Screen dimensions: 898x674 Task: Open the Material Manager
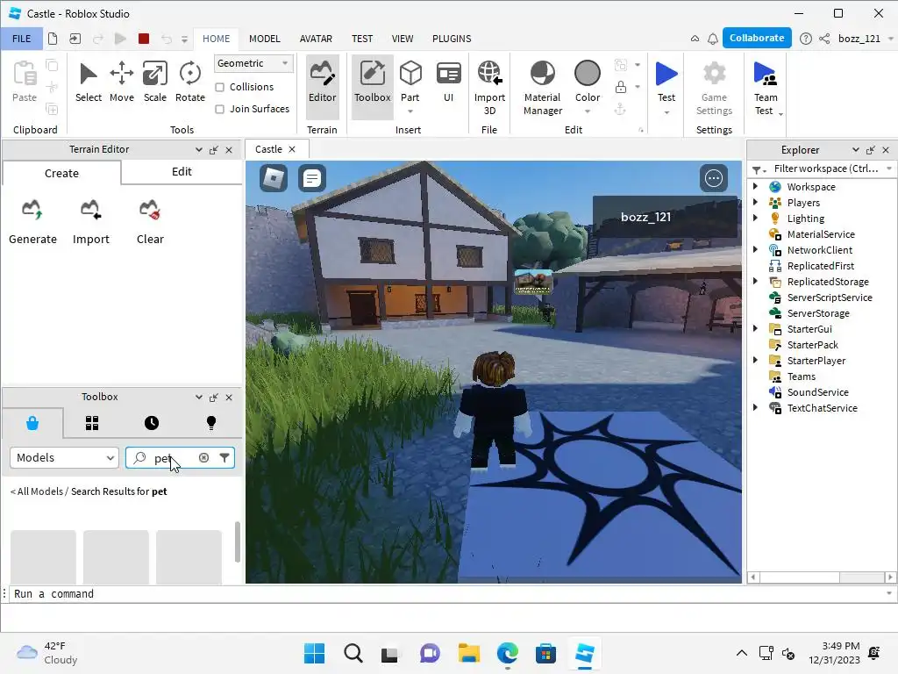(x=542, y=87)
